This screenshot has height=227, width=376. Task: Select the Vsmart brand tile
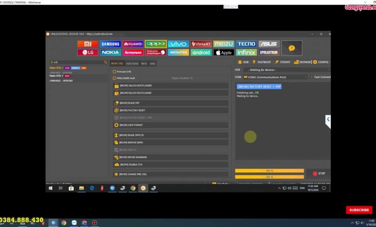[x=201, y=44]
